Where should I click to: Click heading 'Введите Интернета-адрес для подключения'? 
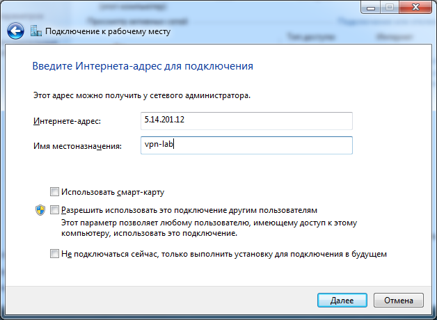[x=143, y=67]
